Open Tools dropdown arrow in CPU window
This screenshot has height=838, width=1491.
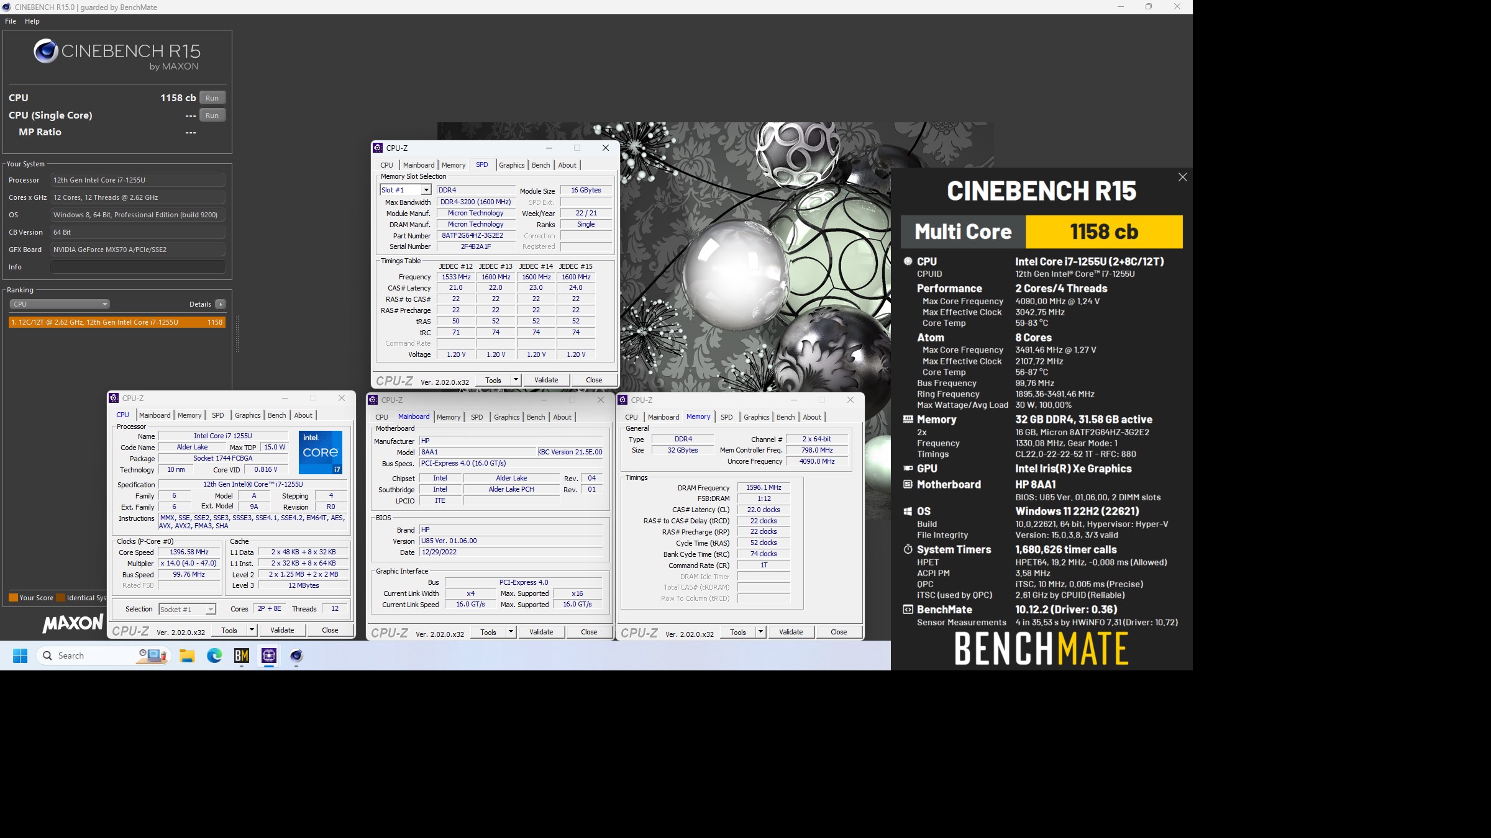(x=252, y=630)
